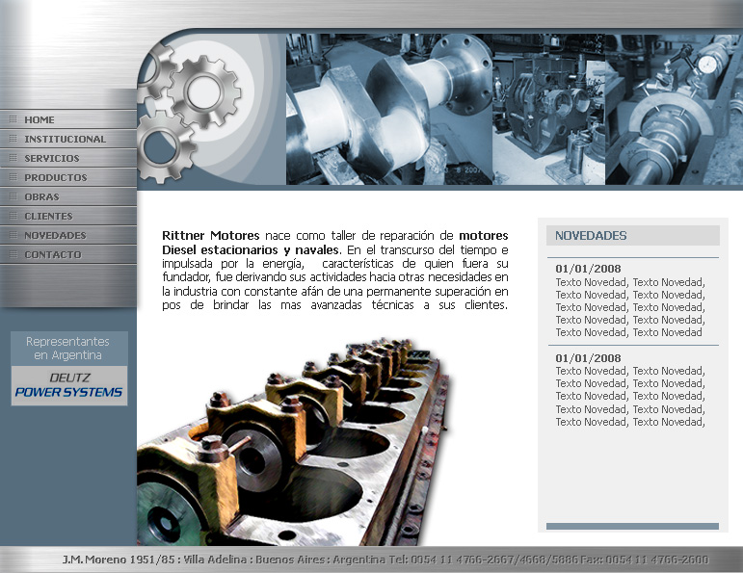
Task: Go to the INSTITUCIONAL page
Action: click(x=68, y=139)
